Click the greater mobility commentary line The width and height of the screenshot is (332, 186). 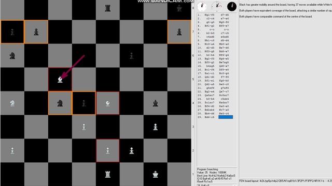coord(285,5)
